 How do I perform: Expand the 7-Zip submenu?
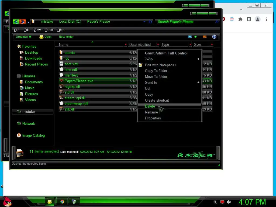[x=170, y=59]
